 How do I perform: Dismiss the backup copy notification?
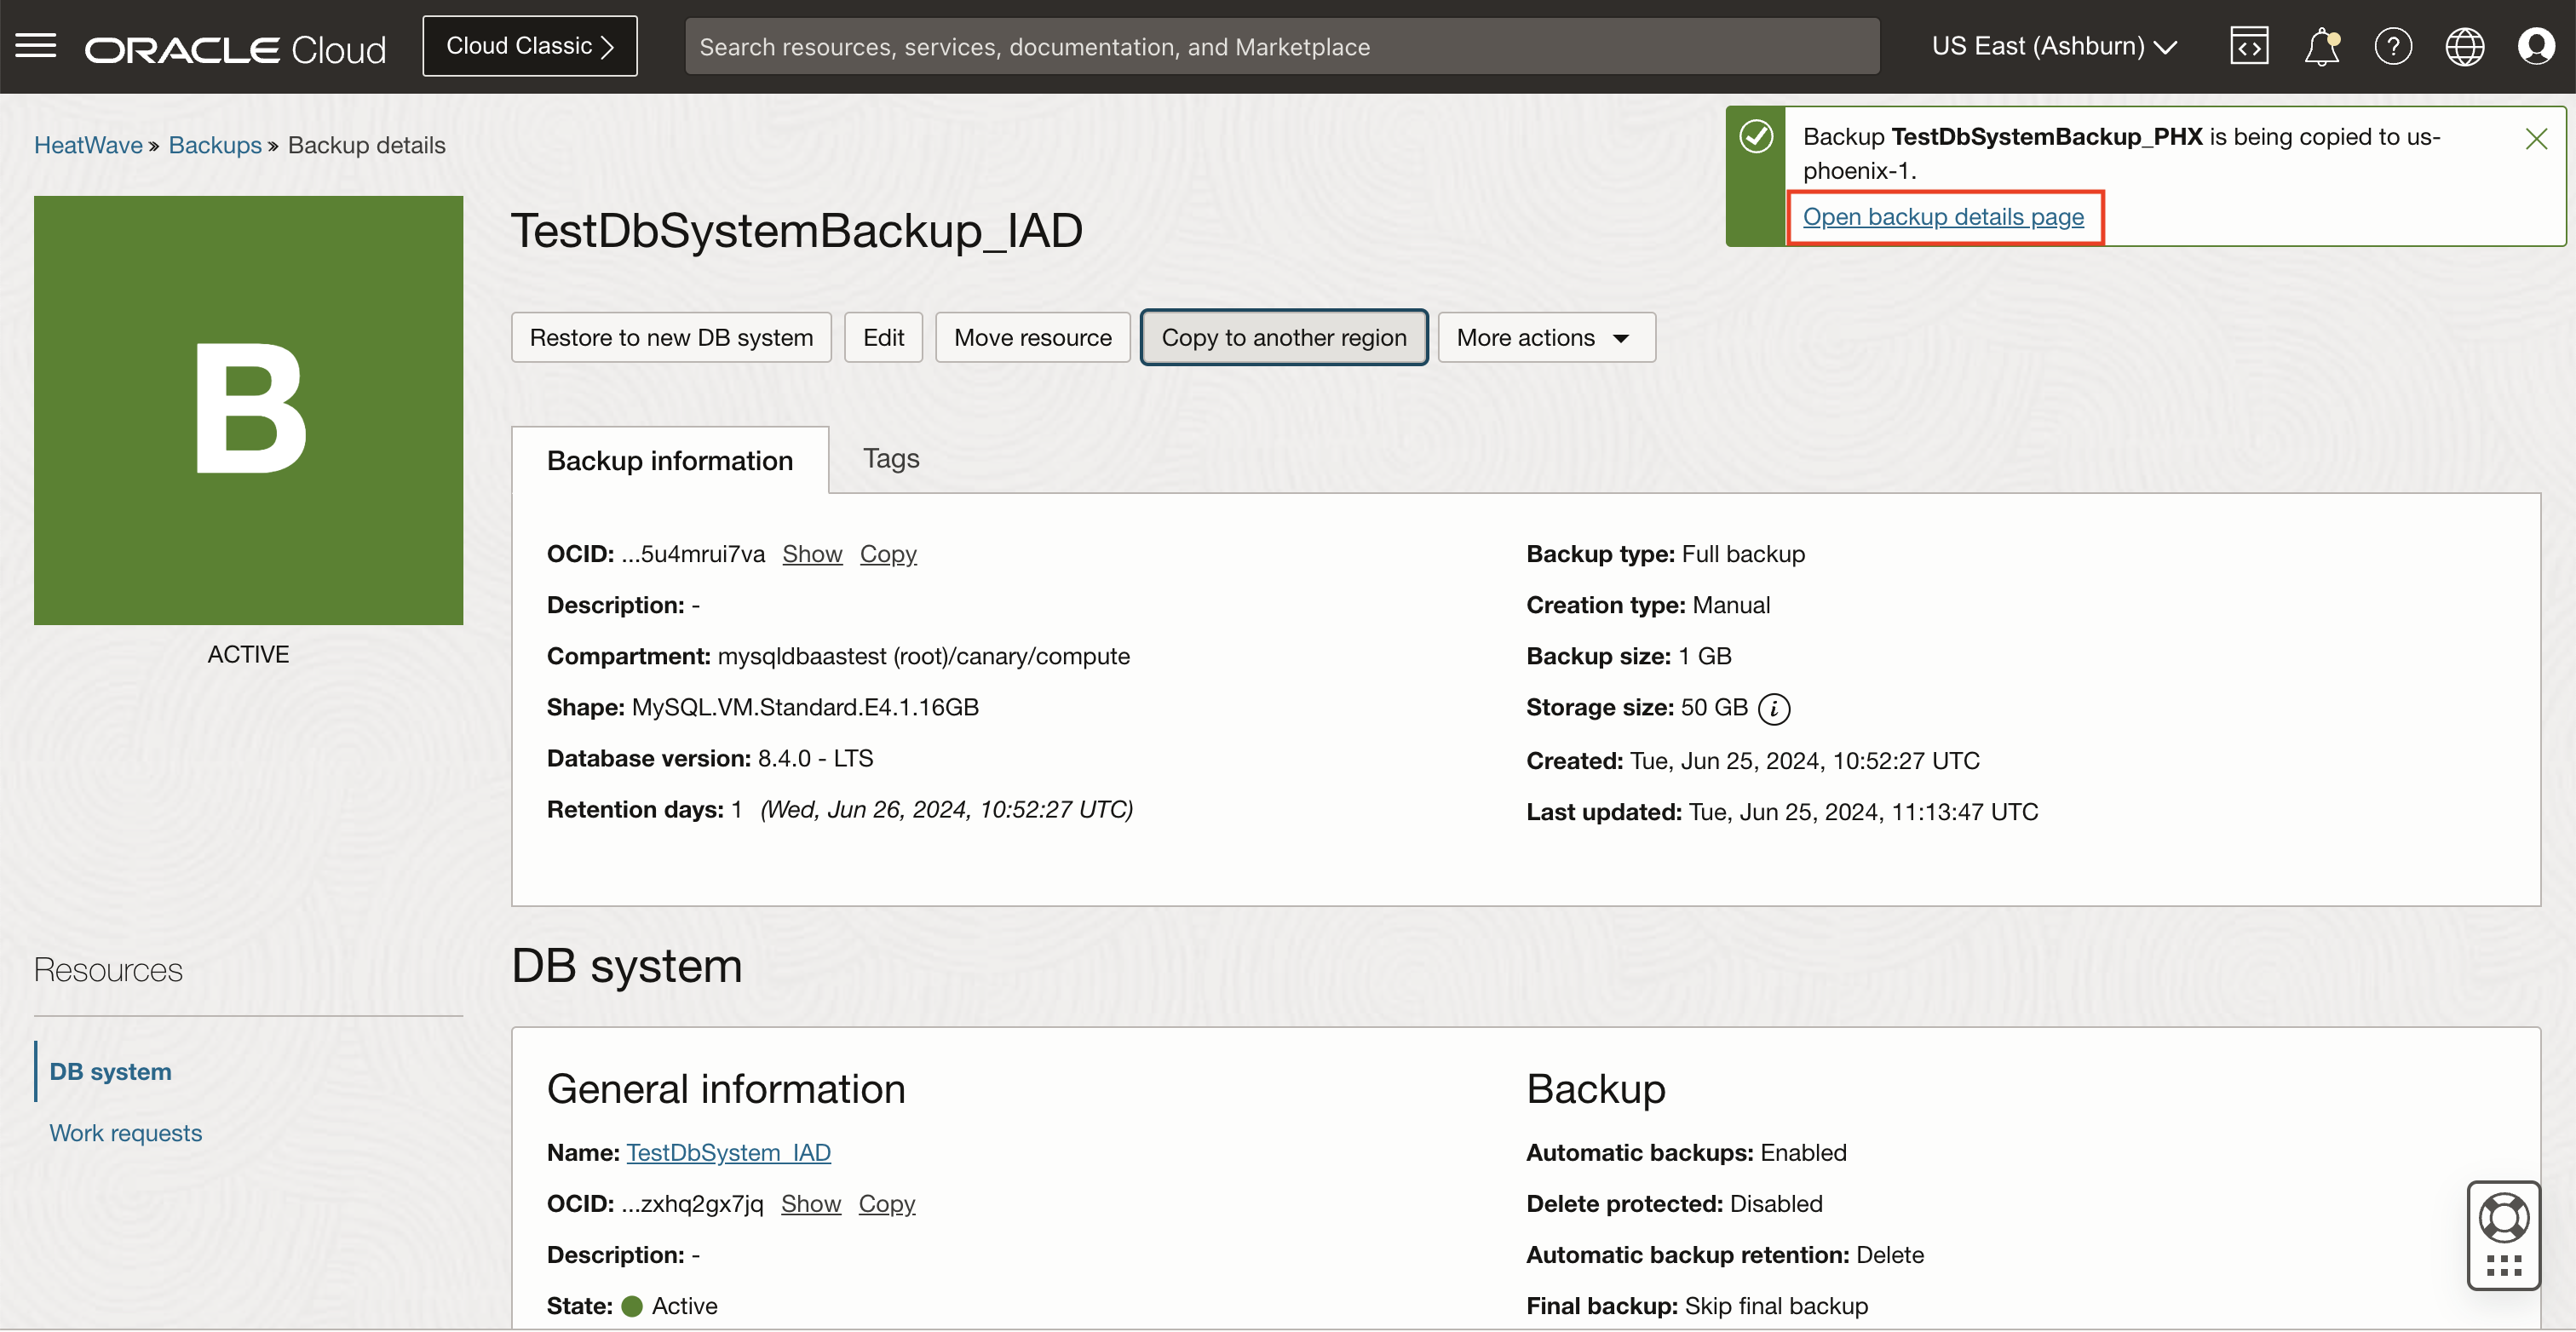tap(2535, 138)
